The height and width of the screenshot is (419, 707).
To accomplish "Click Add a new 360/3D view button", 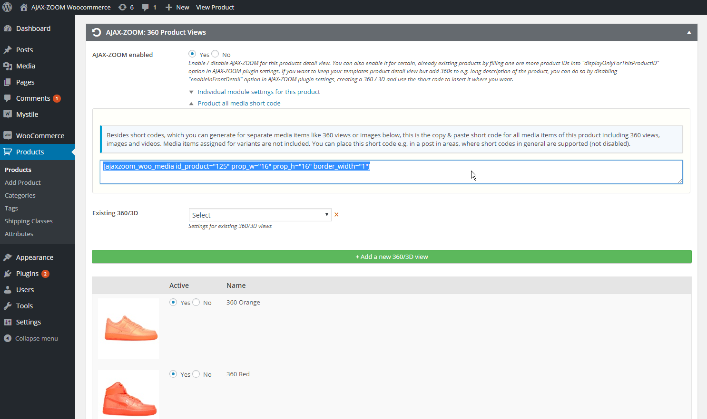I will (x=392, y=257).
